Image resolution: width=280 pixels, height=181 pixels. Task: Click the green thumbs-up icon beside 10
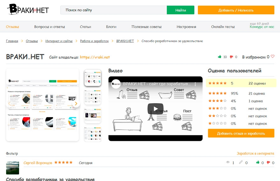tap(220, 57)
